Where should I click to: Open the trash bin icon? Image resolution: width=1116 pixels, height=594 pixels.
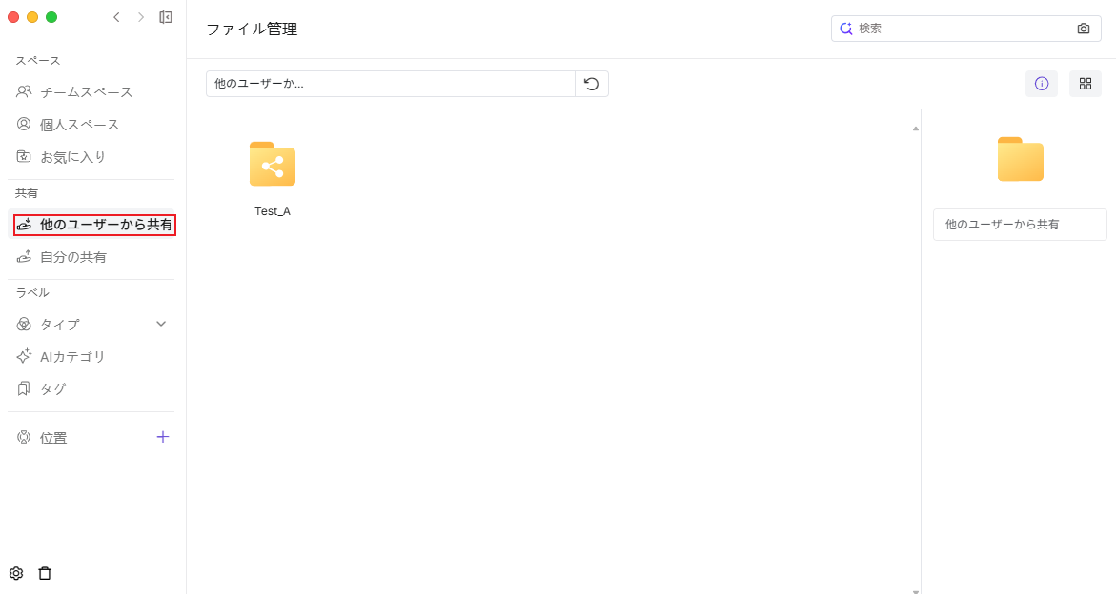(45, 573)
